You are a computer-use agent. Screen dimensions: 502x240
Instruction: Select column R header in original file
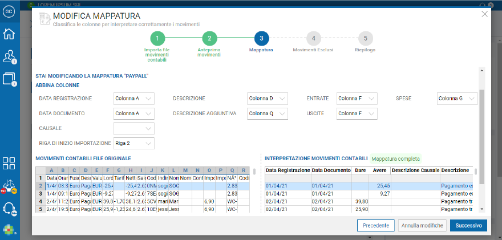click(x=244, y=170)
